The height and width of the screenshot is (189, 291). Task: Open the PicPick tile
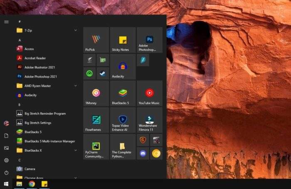point(96,40)
